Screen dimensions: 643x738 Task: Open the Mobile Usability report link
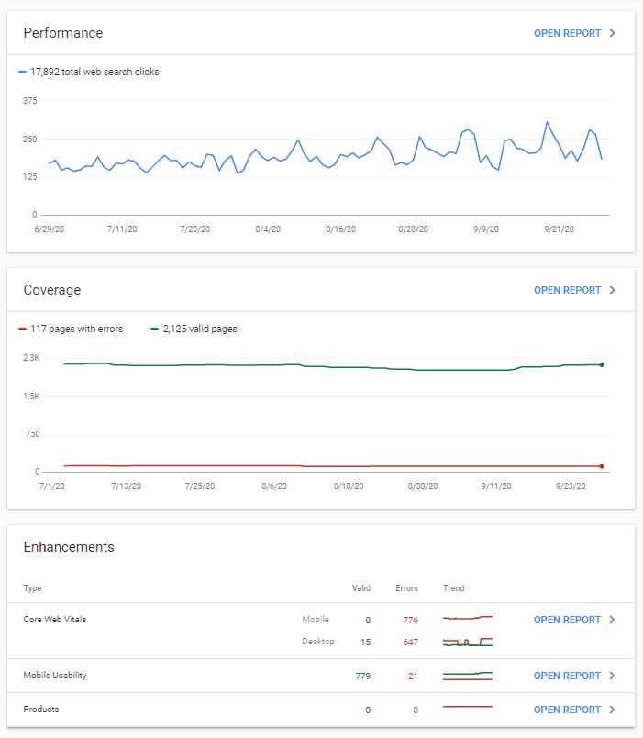(567, 676)
